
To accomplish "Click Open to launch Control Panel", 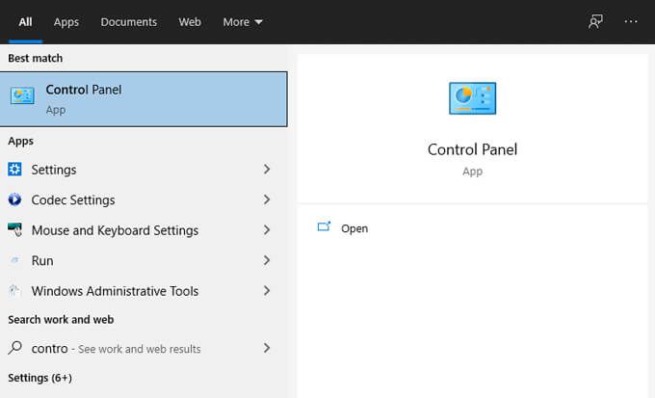I will tap(354, 228).
